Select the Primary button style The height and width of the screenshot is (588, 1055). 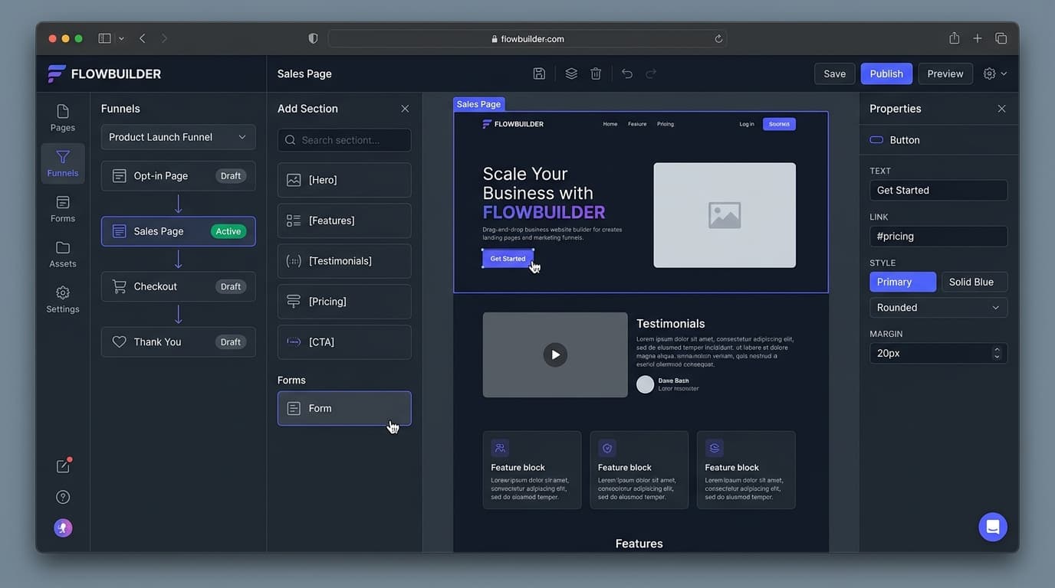coord(902,282)
